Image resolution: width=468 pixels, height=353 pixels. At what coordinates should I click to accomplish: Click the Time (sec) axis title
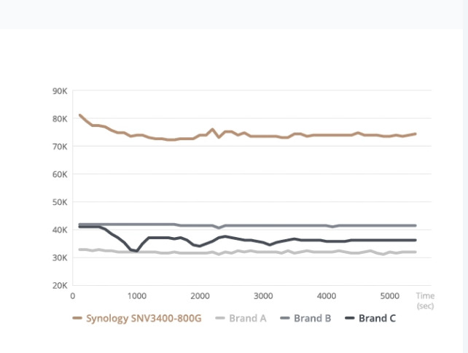coord(424,301)
